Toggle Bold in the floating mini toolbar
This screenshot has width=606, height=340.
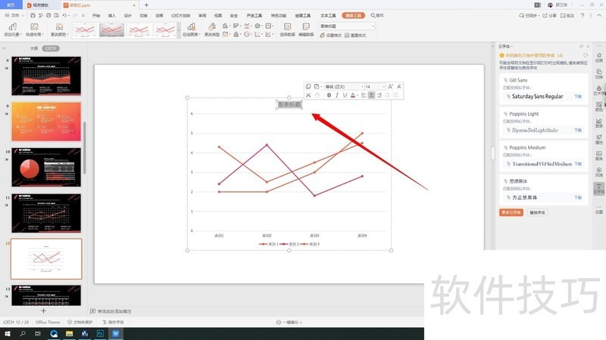pos(329,95)
